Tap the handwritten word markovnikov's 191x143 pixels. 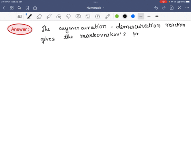point(103,35)
